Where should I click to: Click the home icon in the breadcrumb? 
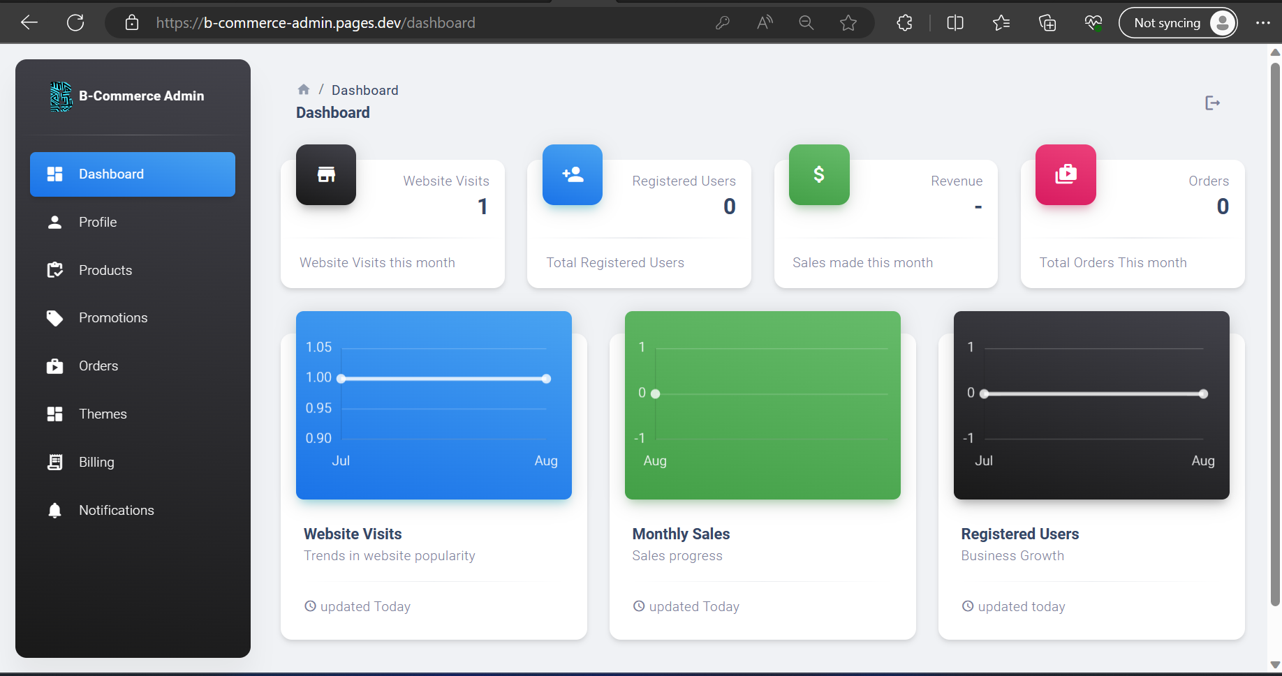(x=304, y=89)
